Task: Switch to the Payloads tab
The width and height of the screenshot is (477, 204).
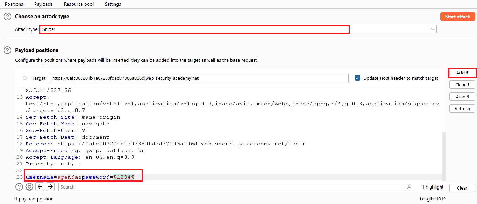Action: pyautogui.click(x=43, y=4)
